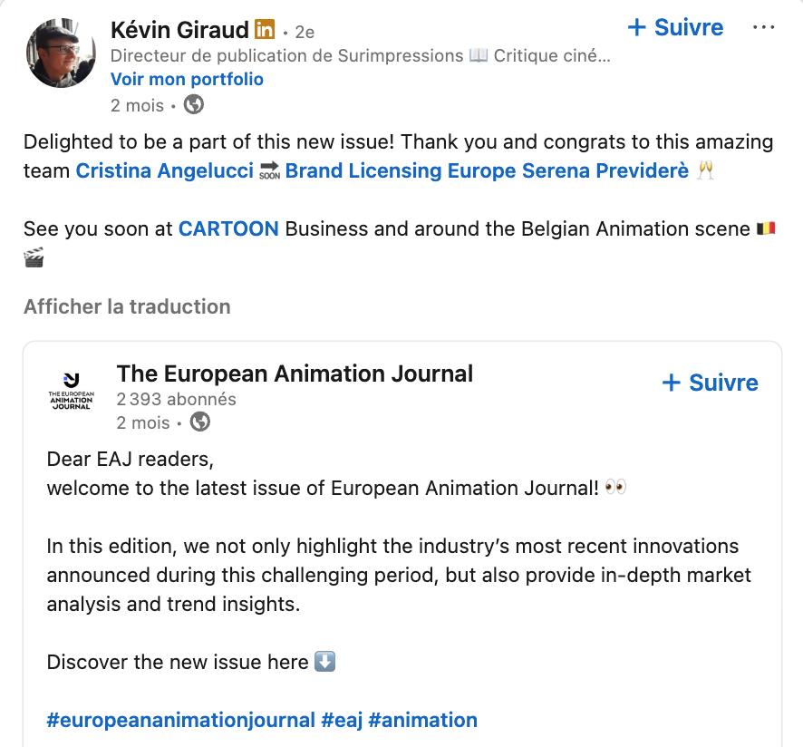Open Serena Previderè's profile mention
Image resolution: width=803 pixels, height=747 pixels.
[605, 170]
